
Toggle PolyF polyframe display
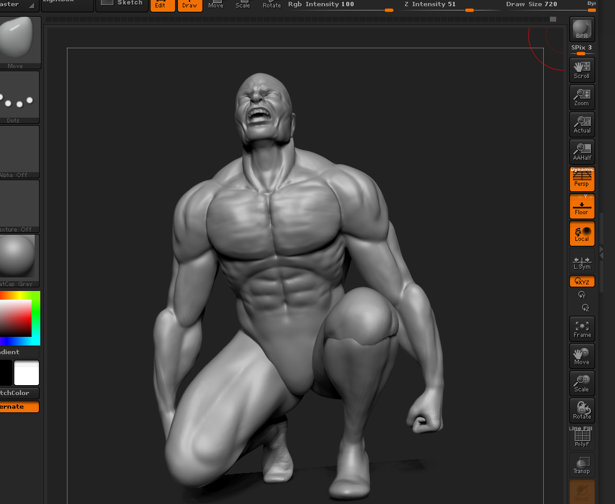pos(582,437)
